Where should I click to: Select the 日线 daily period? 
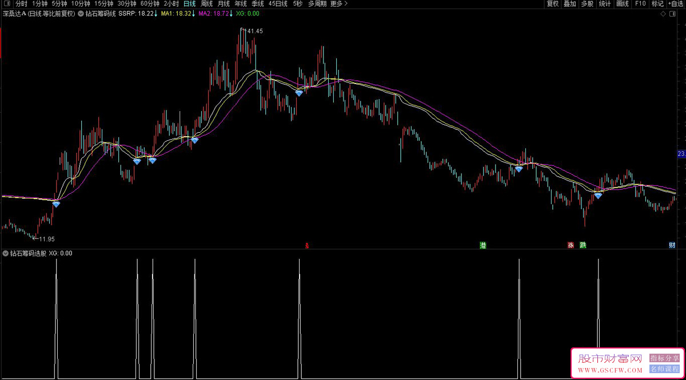tap(189, 3)
